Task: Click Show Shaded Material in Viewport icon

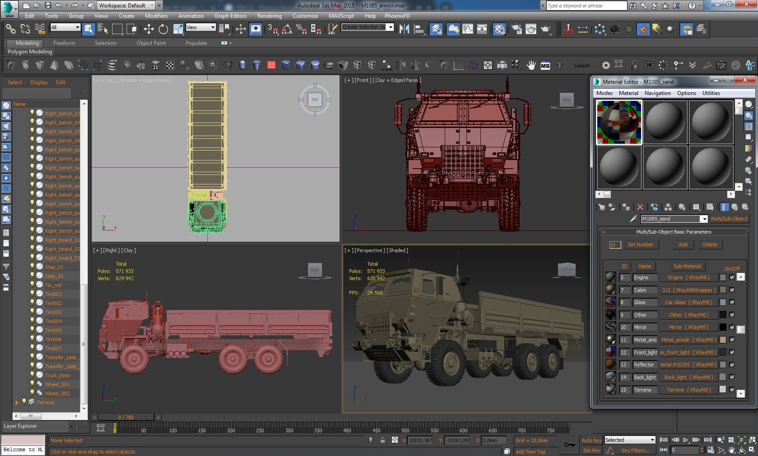Action: (710, 207)
